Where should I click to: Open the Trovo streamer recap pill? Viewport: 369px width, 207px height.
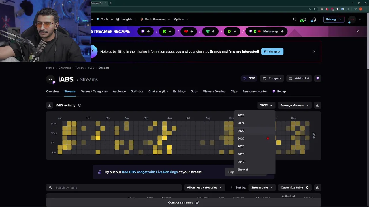pyautogui.click(x=210, y=32)
